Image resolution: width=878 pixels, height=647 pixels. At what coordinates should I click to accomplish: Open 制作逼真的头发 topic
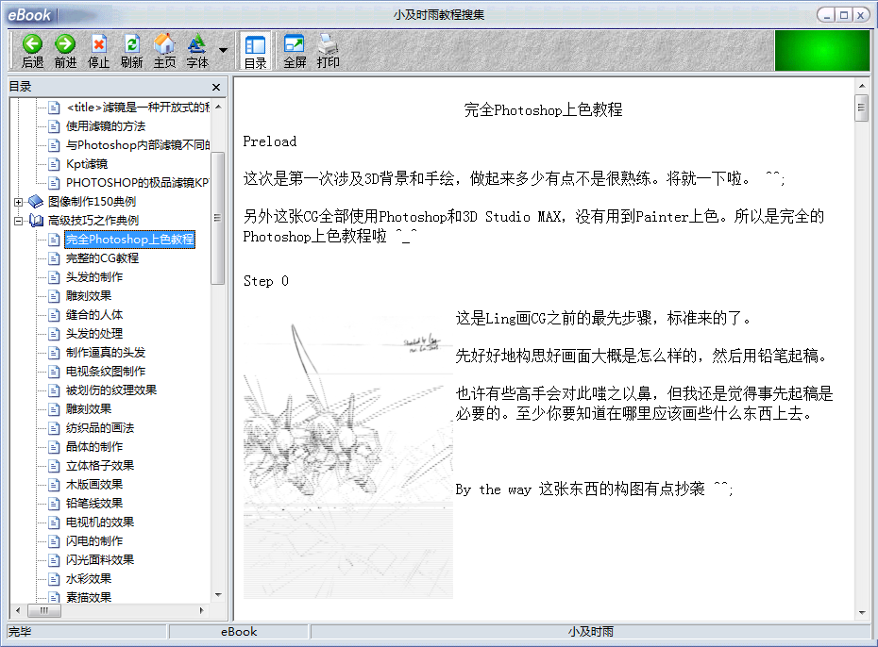click(x=106, y=353)
